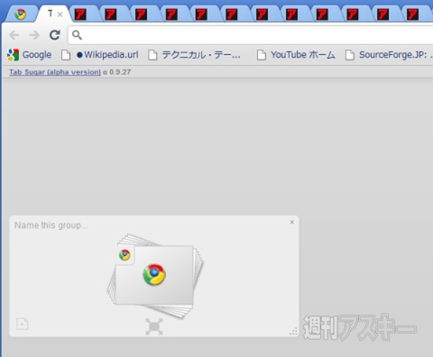Image resolution: width=433 pixels, height=357 pixels.
Task: Click the Tab Sugar (alpha version) link
Action: [x=55, y=72]
